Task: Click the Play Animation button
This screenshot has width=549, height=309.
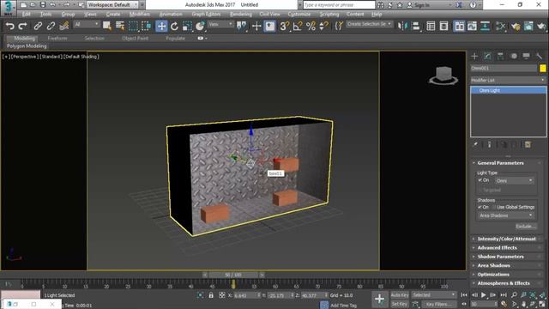Action: pos(484,295)
